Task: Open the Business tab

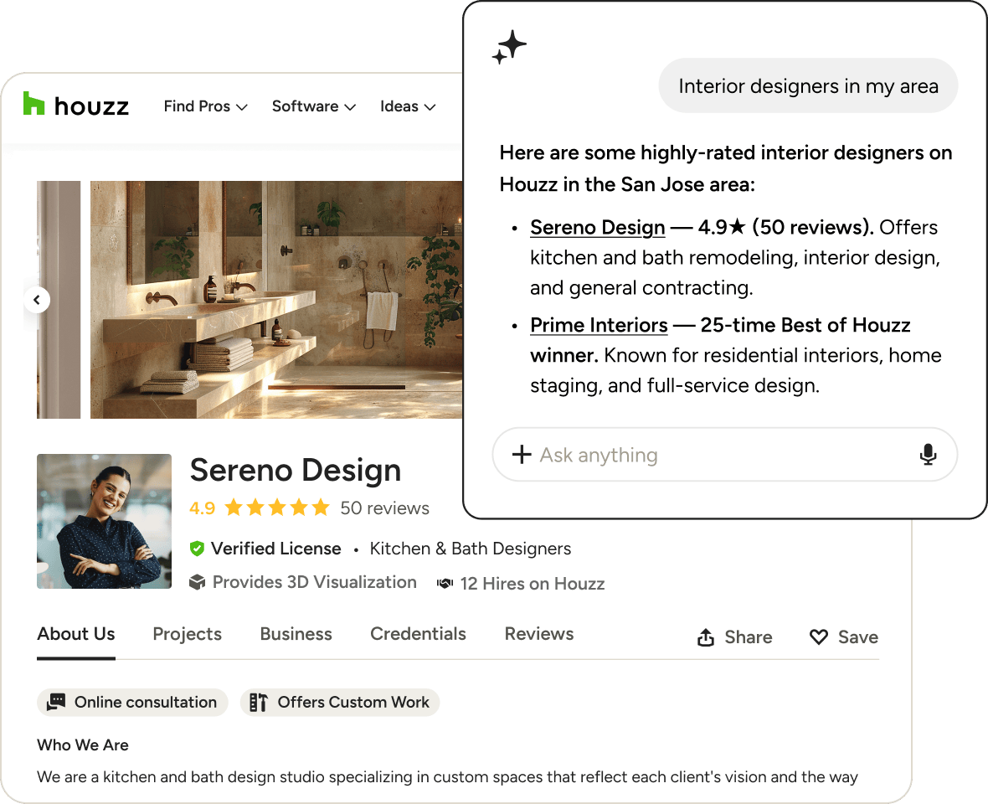Action: (x=296, y=634)
